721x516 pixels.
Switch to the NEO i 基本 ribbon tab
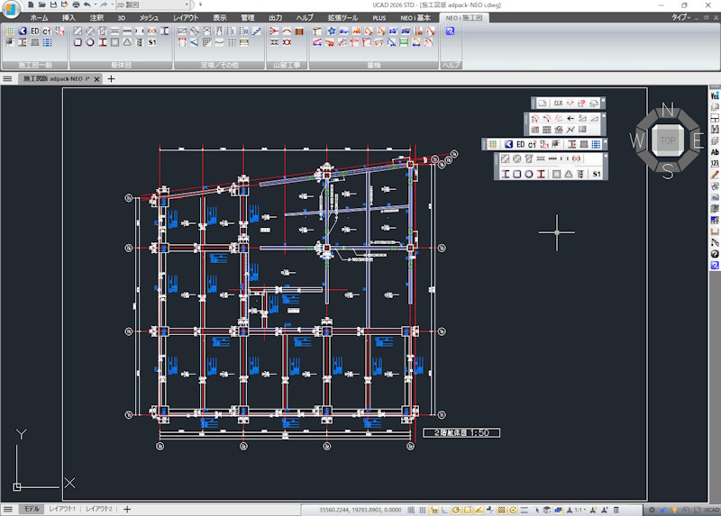click(x=415, y=17)
